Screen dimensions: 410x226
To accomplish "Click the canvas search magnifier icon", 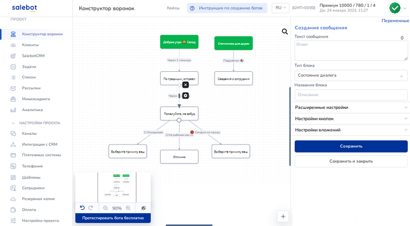I will point(285,31).
